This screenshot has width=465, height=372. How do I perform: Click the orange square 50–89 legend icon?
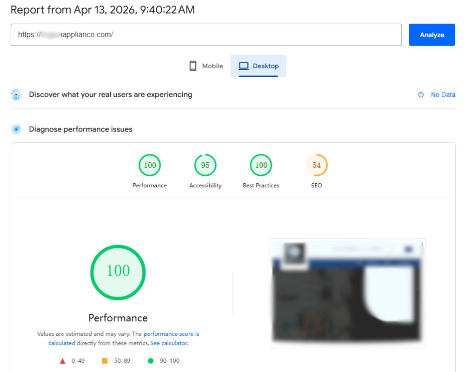pyautogui.click(x=105, y=361)
